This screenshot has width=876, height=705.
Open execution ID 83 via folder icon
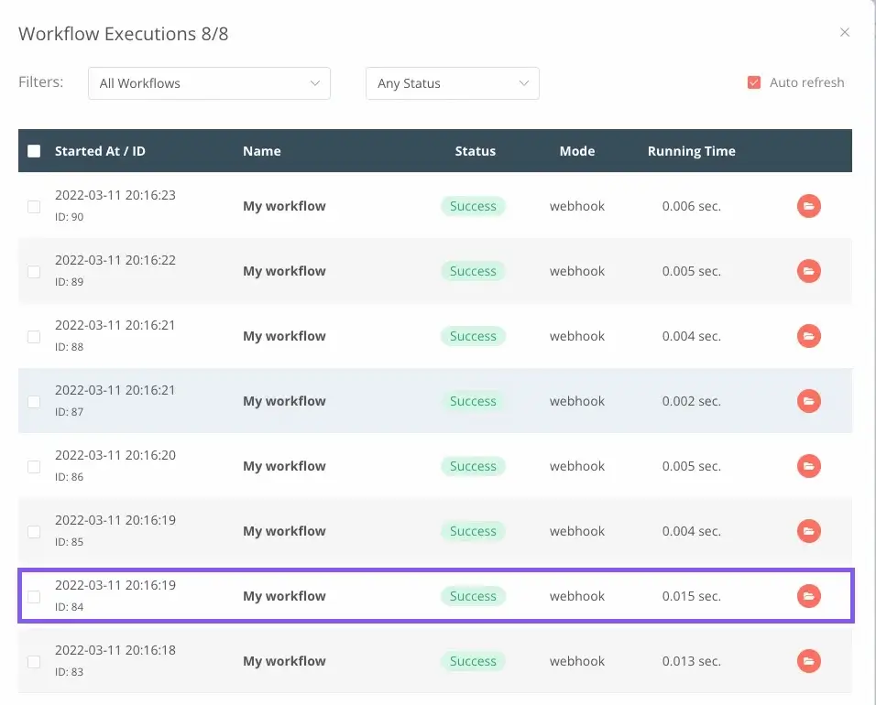(808, 661)
